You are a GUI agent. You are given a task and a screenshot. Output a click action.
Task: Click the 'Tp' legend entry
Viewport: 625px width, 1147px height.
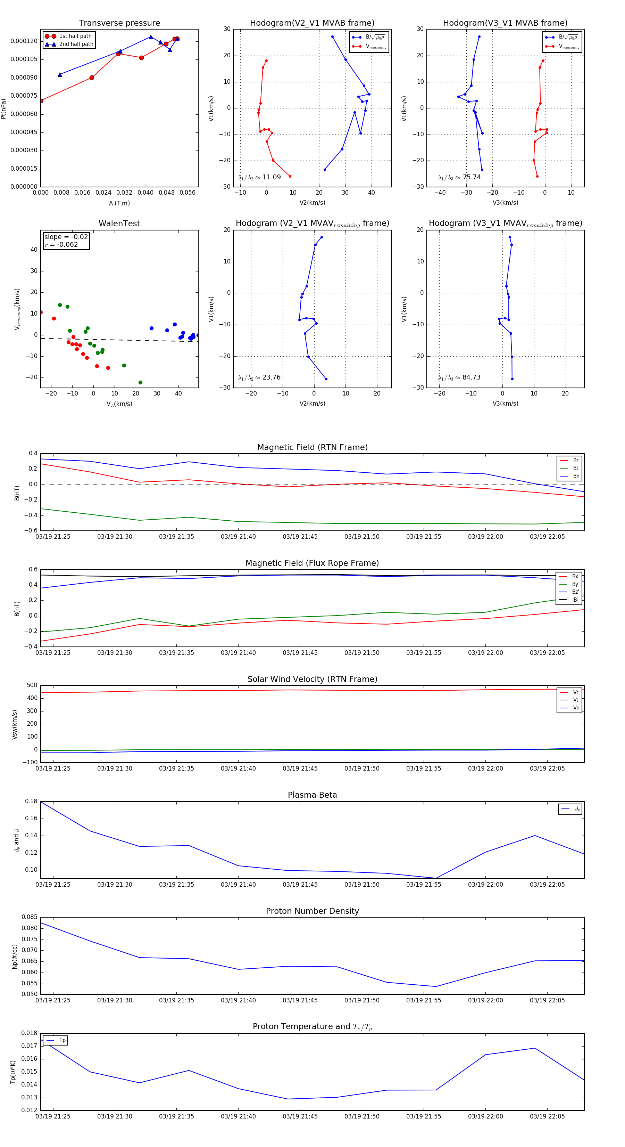click(x=56, y=1040)
